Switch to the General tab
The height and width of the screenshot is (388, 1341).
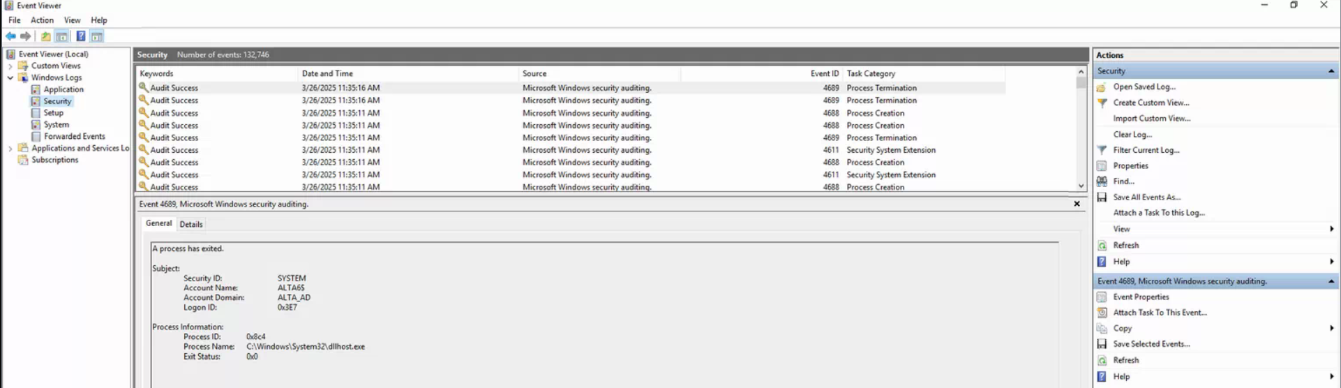(158, 223)
